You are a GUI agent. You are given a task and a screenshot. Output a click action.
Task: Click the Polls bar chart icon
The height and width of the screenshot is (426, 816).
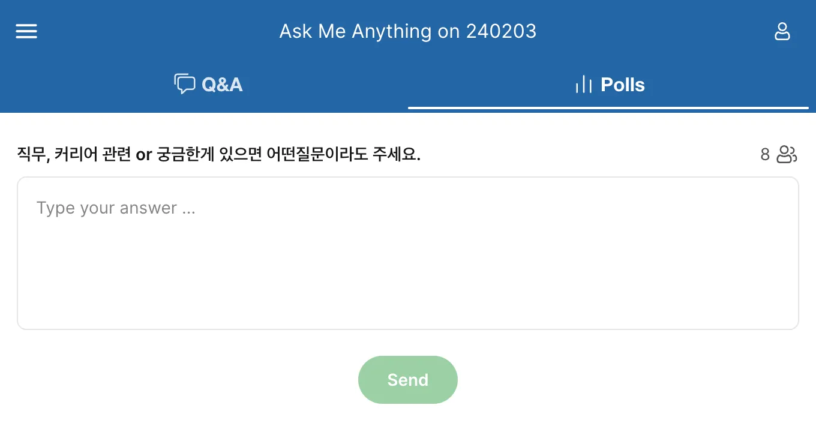(583, 85)
